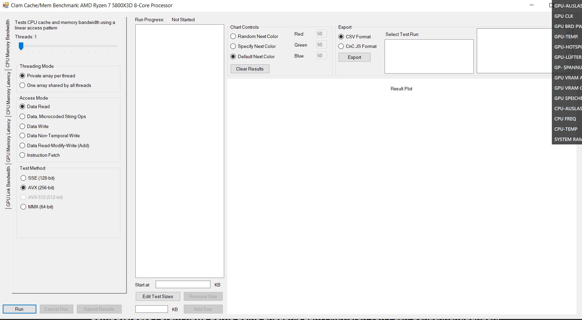Click the Cancel Run button
Screen dimensions: 582x320
tap(57, 309)
